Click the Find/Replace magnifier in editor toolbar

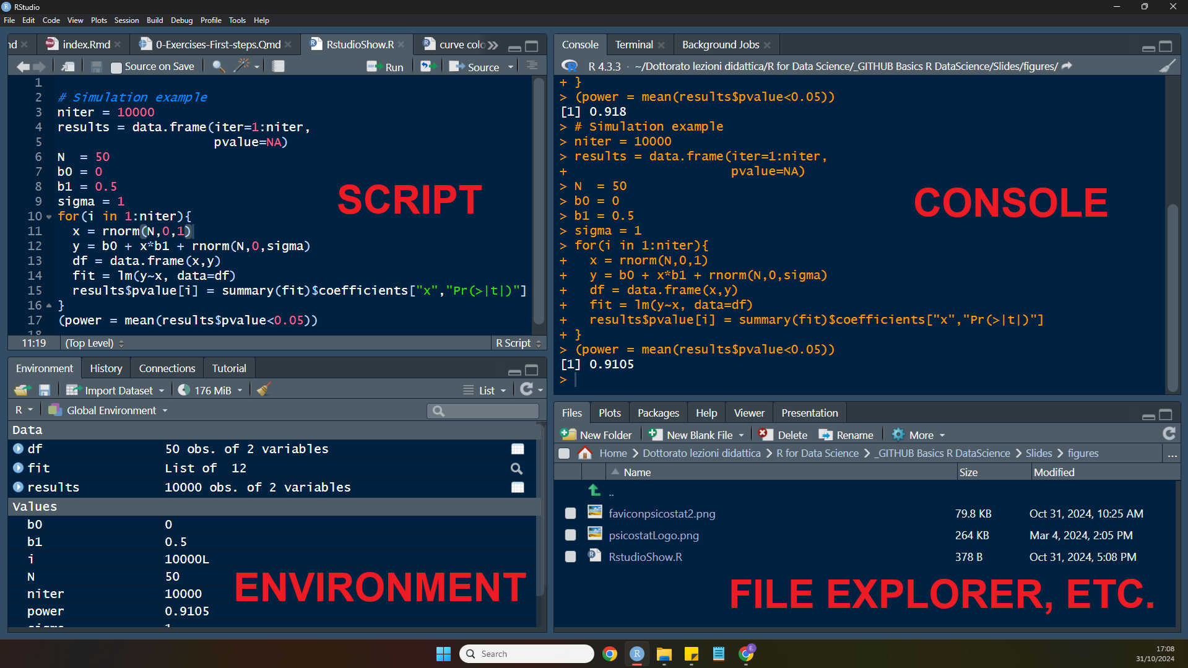tap(218, 66)
